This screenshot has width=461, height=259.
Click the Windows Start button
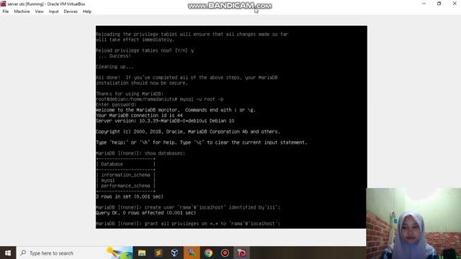8,253
